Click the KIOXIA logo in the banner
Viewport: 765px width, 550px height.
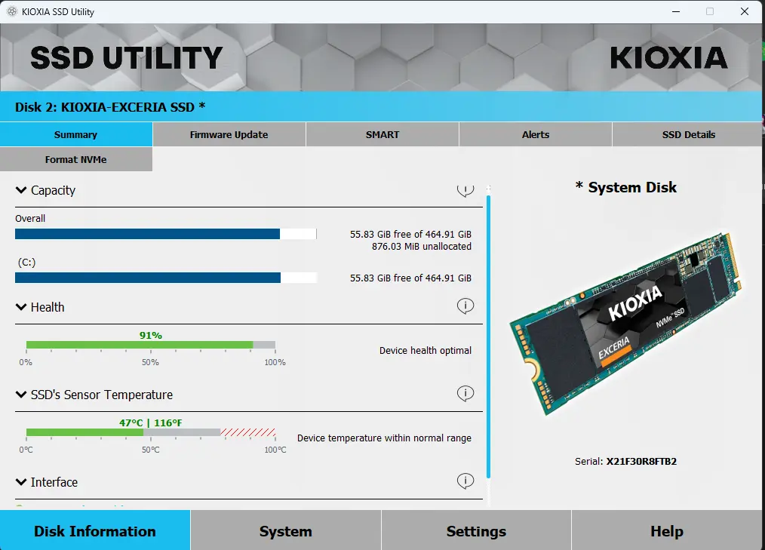(668, 57)
